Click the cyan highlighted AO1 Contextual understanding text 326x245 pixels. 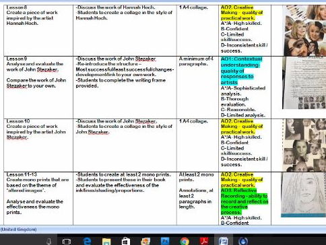[241, 71]
